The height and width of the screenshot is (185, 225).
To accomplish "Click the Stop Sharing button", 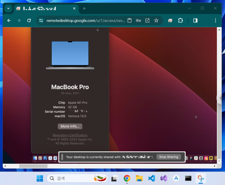I will (x=168, y=157).
